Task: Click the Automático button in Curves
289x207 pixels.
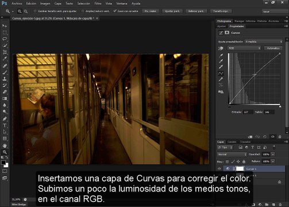Action: coord(273,48)
